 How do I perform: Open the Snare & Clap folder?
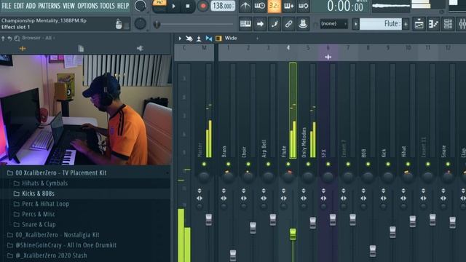tap(39, 225)
